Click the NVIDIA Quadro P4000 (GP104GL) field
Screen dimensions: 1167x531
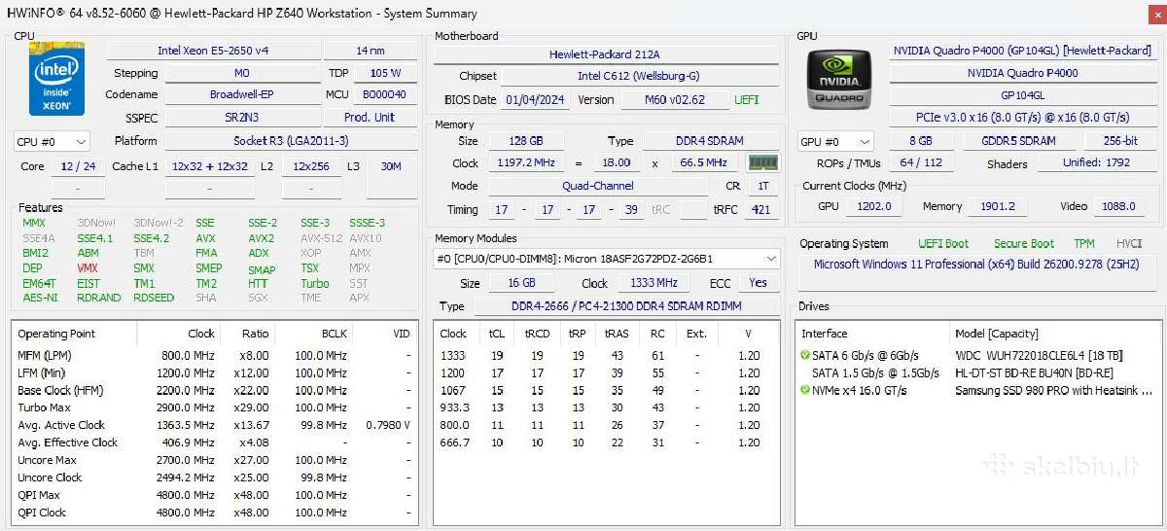pos(1021,51)
